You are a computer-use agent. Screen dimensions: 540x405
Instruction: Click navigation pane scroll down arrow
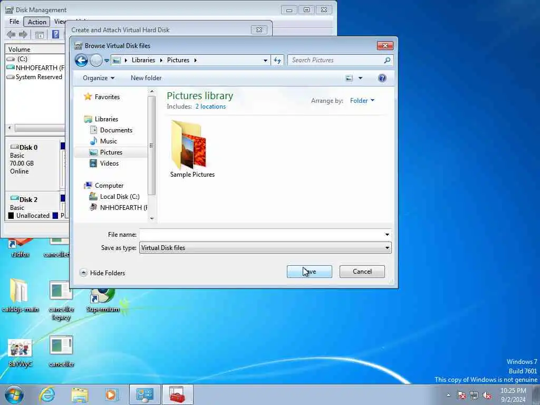click(151, 218)
